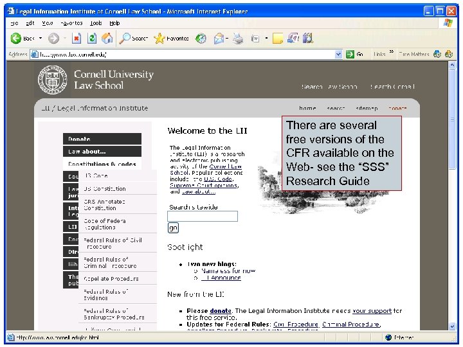
Task: Open the Edit menu
Action: click(x=30, y=23)
